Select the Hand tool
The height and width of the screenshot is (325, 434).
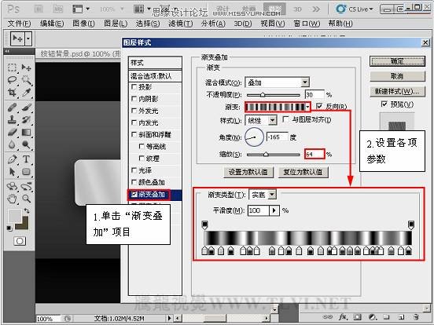(12, 199)
